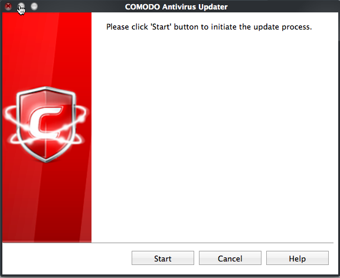
Task: Click the 'Please click Start' instruction text
Action: point(209,27)
